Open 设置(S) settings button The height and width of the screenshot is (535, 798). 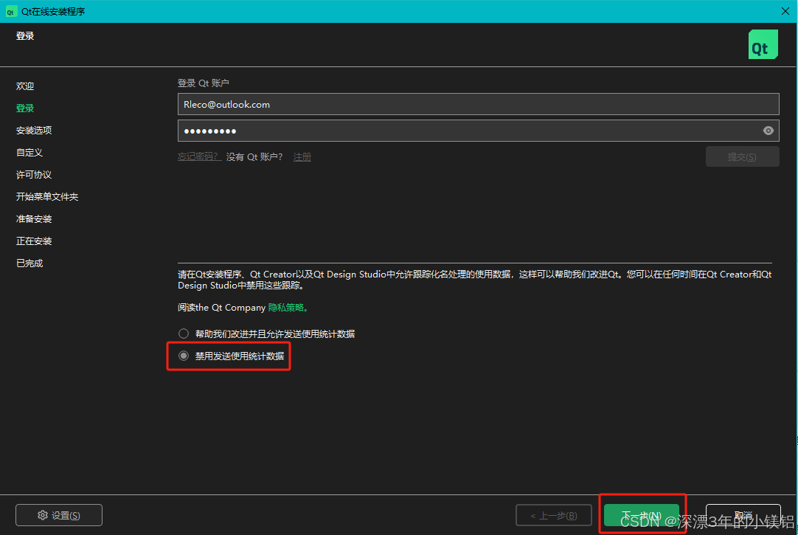pyautogui.click(x=59, y=515)
